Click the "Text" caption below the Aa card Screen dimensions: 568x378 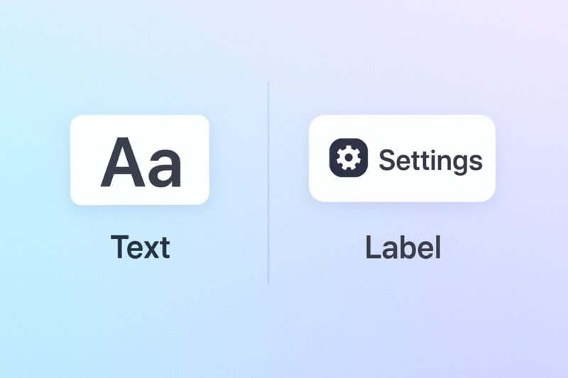pyautogui.click(x=141, y=247)
